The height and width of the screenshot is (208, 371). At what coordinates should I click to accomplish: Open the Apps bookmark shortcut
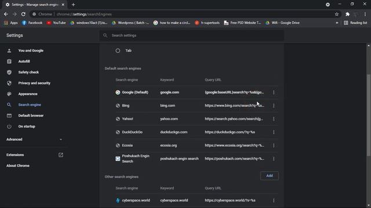[11, 23]
